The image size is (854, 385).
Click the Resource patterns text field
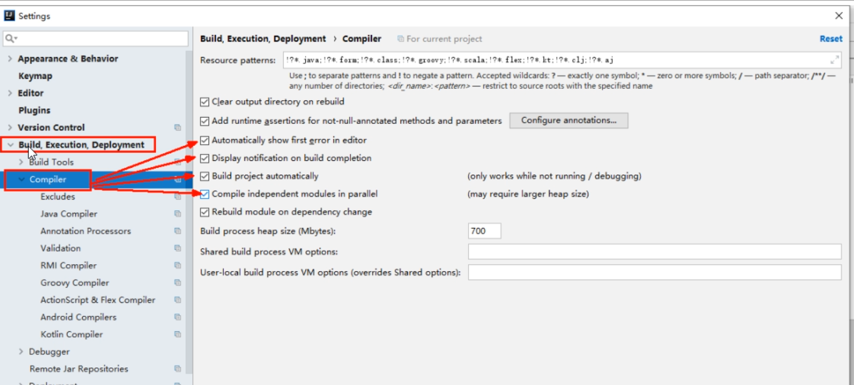click(561, 60)
